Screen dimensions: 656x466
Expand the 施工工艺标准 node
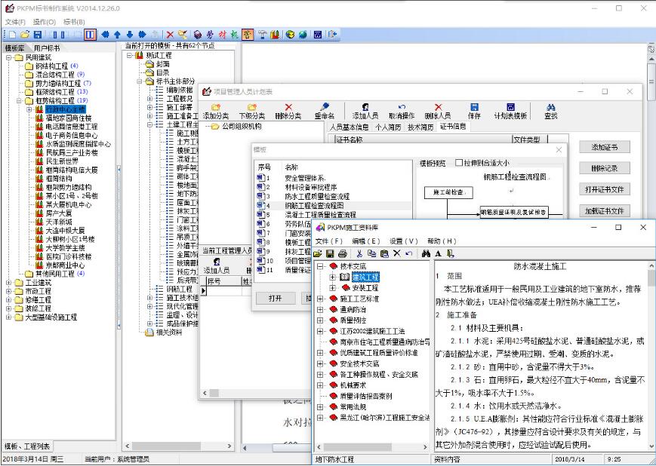point(321,299)
